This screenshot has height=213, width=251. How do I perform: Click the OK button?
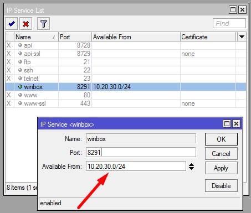click(221, 139)
